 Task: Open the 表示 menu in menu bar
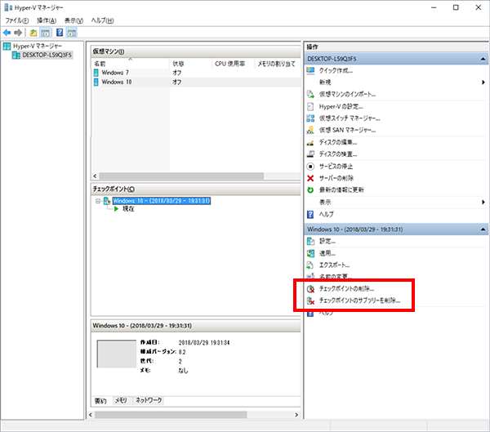[73, 20]
